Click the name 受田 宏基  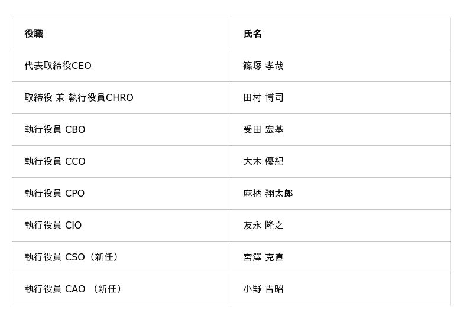(x=263, y=130)
